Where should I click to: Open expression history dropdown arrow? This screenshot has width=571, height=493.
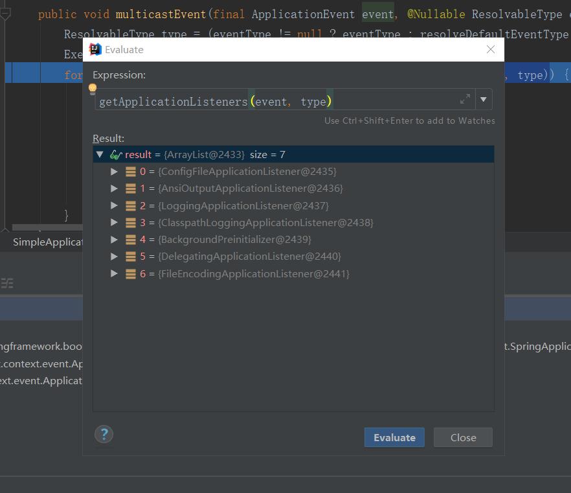484,99
